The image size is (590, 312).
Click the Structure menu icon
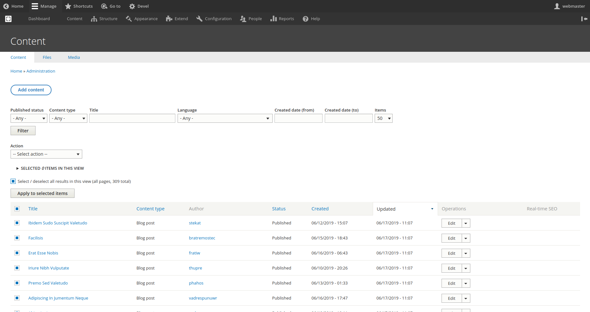94,19
